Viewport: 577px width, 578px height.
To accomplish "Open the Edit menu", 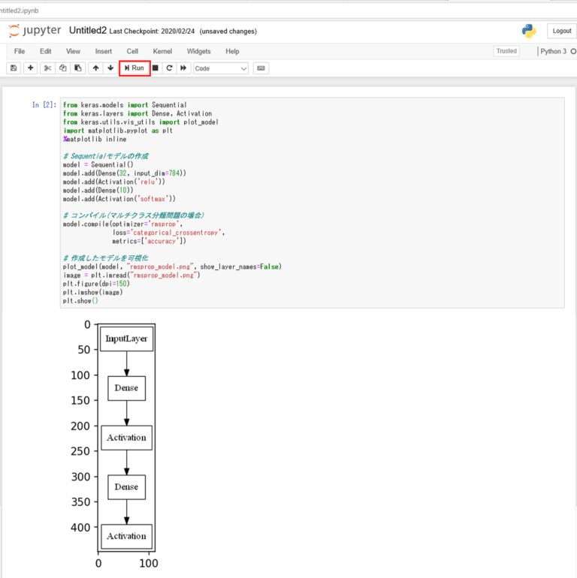I will pyautogui.click(x=45, y=51).
